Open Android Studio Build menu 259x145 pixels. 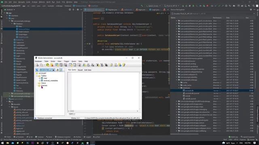49,2
